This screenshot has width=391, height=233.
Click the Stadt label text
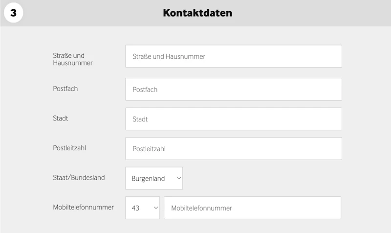pyautogui.click(x=61, y=118)
